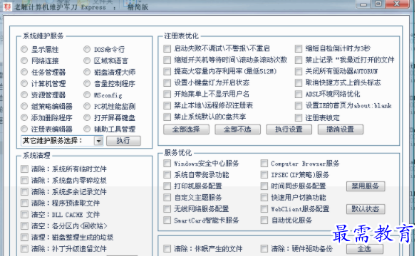This screenshot has height=256, width=419.
Task: Check 提高大容量内存利用率 option
Action: point(167,71)
